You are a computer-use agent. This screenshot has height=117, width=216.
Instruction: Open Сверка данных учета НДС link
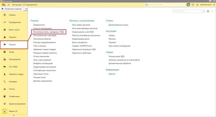(x=83, y=32)
